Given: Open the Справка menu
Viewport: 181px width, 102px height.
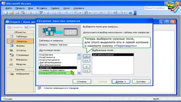Looking at the screenshot, I should click(79, 8).
